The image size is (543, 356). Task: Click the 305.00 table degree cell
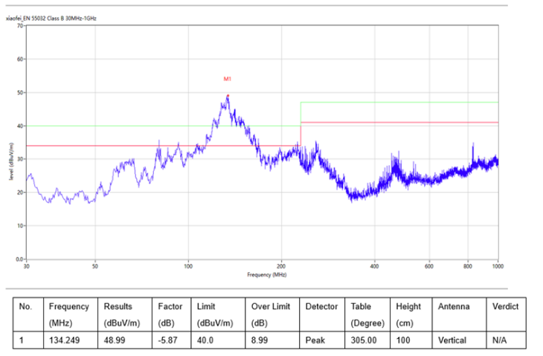click(x=364, y=340)
